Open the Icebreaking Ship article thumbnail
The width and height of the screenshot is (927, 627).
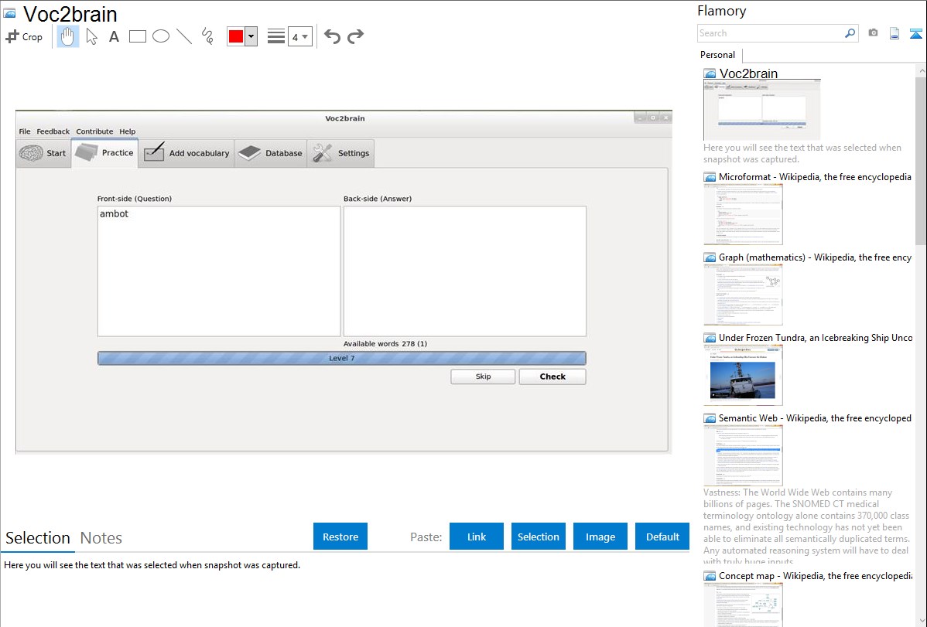click(x=743, y=375)
